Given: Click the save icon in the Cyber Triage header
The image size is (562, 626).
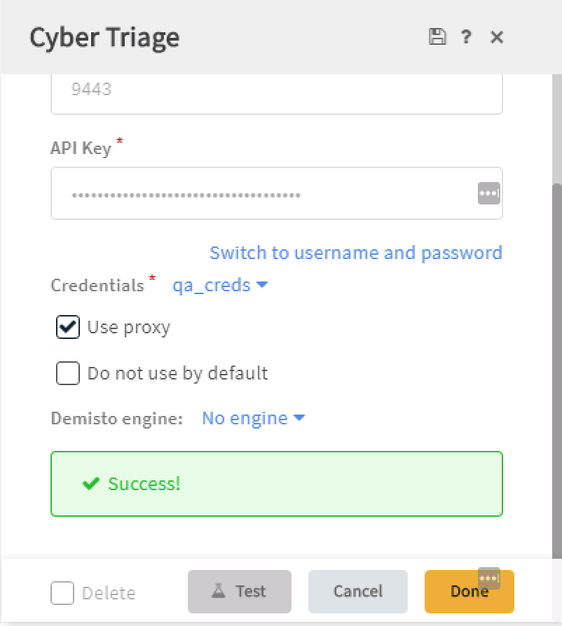Looking at the screenshot, I should tap(437, 36).
